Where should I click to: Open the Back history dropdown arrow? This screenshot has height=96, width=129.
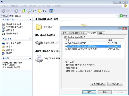(x=12, y=11)
